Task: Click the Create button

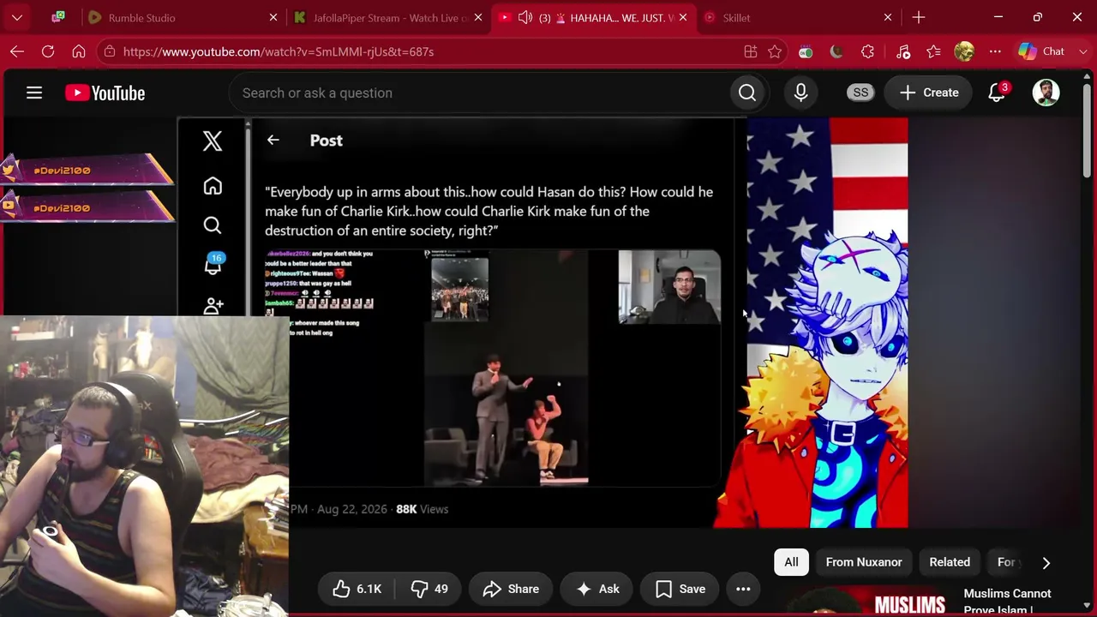Action: coord(929,93)
